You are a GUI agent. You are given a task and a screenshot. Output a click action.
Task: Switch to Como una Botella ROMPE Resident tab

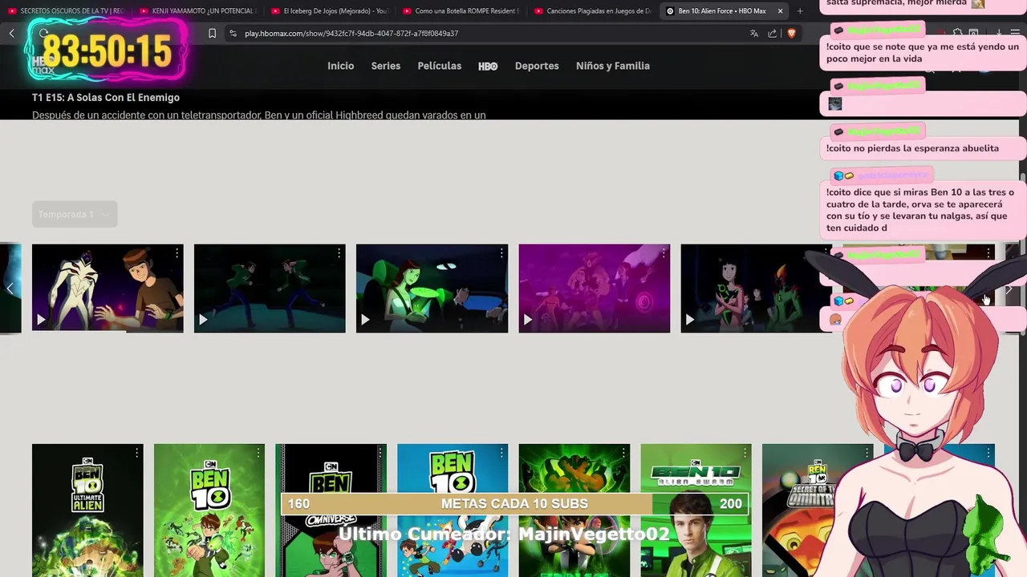pyautogui.click(x=461, y=11)
